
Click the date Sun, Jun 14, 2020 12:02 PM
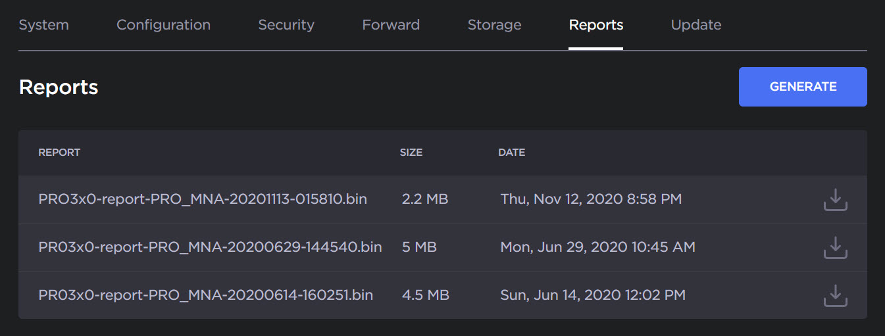coord(593,295)
